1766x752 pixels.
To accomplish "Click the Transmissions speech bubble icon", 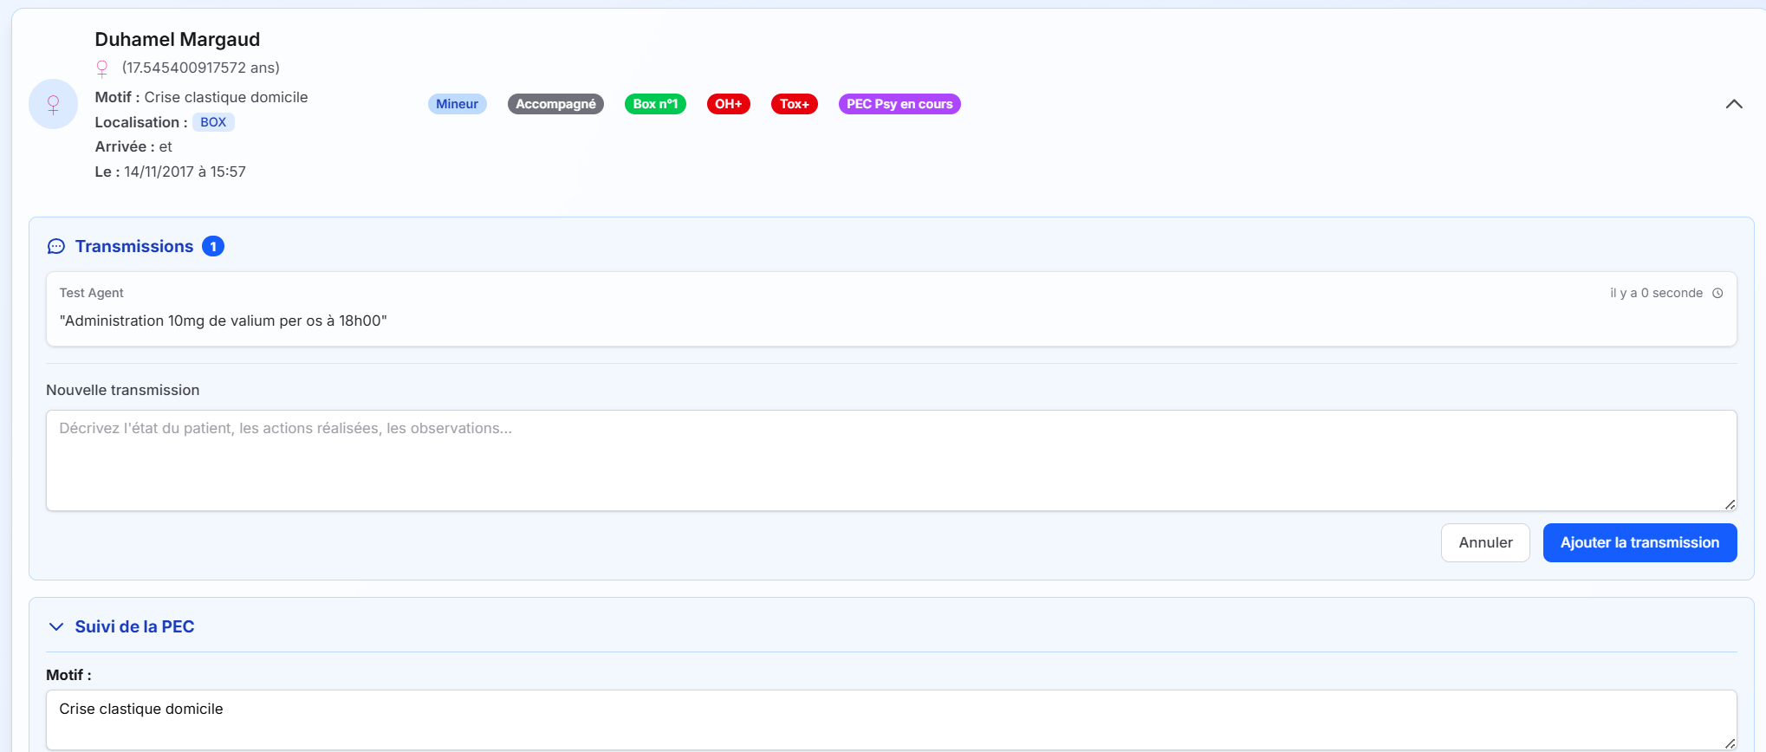I will [x=56, y=247].
